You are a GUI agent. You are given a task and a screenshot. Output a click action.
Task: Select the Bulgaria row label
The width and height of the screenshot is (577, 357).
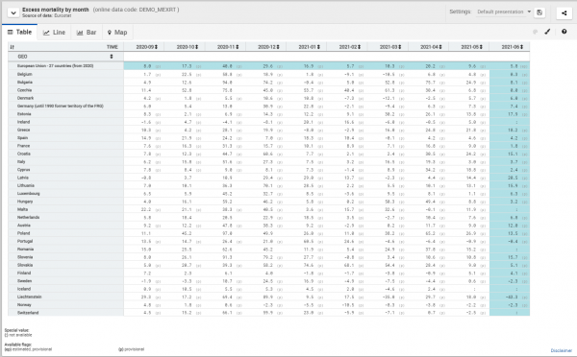click(x=25, y=83)
